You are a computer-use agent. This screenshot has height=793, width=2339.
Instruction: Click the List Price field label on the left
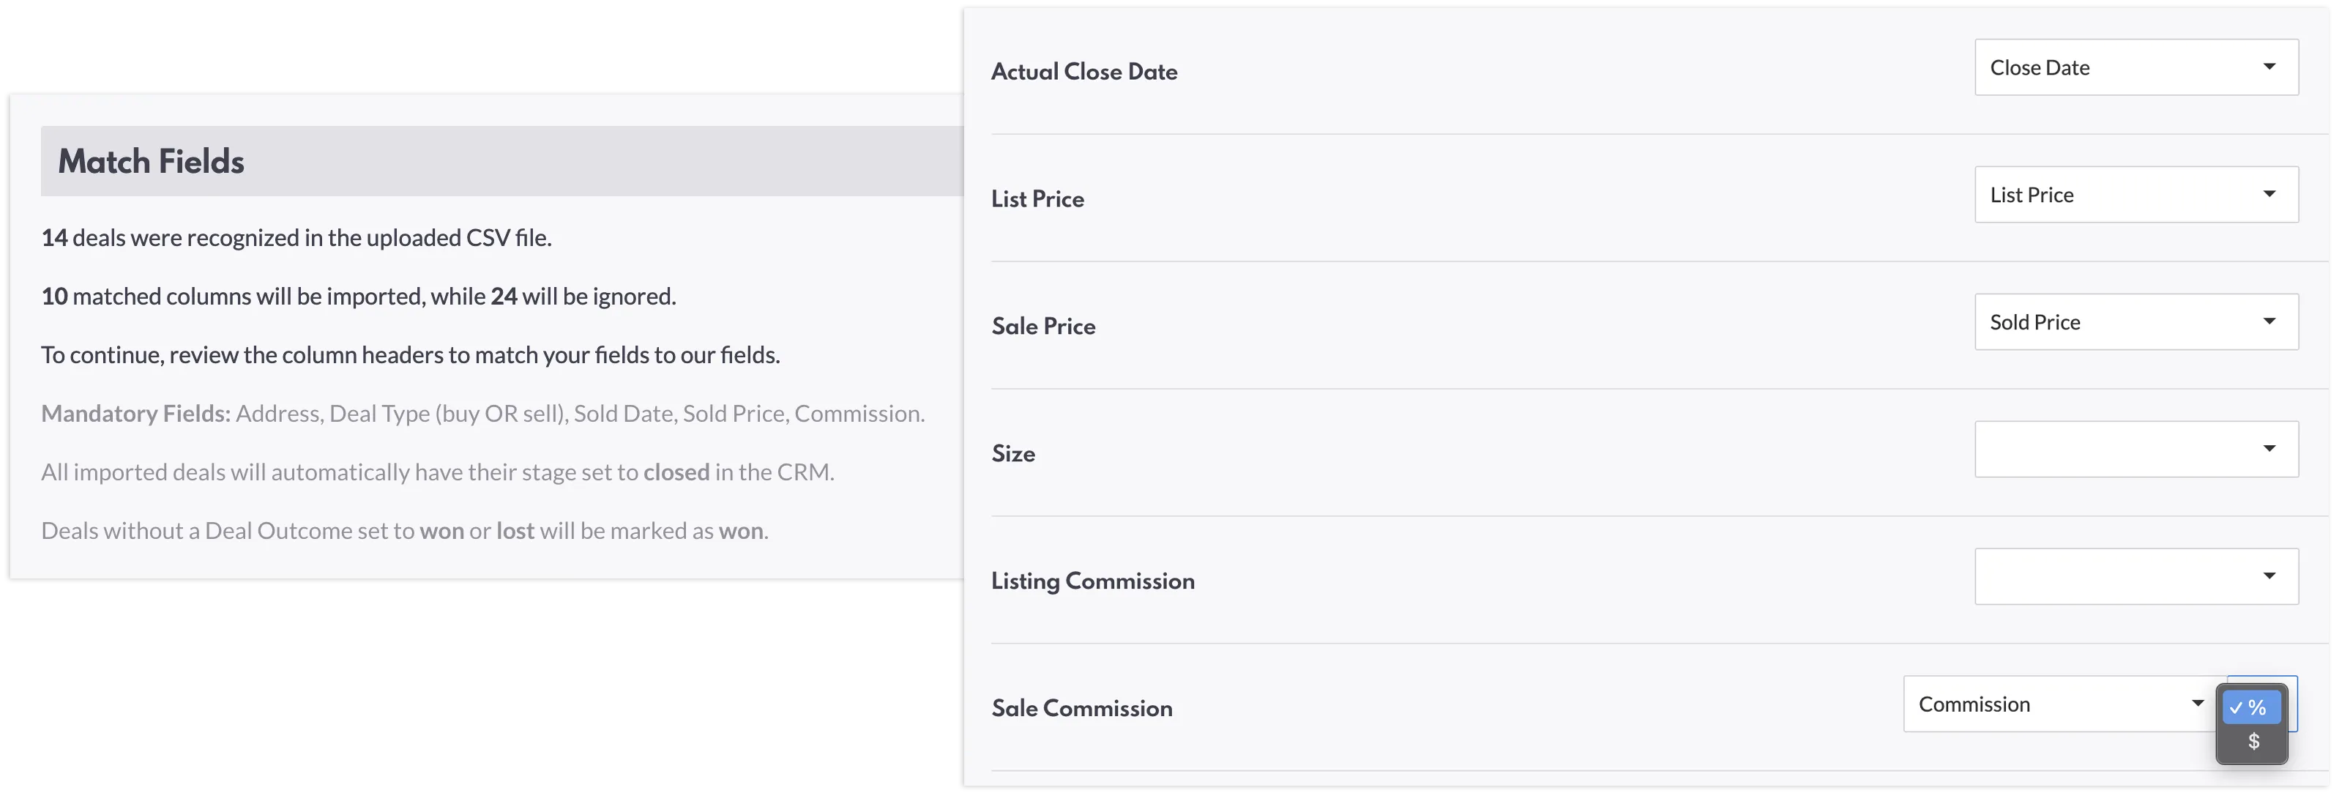(x=1038, y=199)
